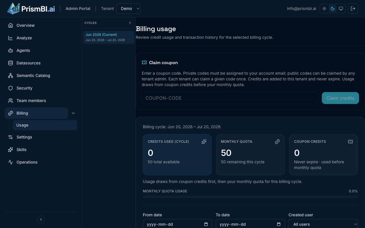This screenshot has width=365, height=228.
Task: Click the Monthly Quota card
Action: pos(250,155)
